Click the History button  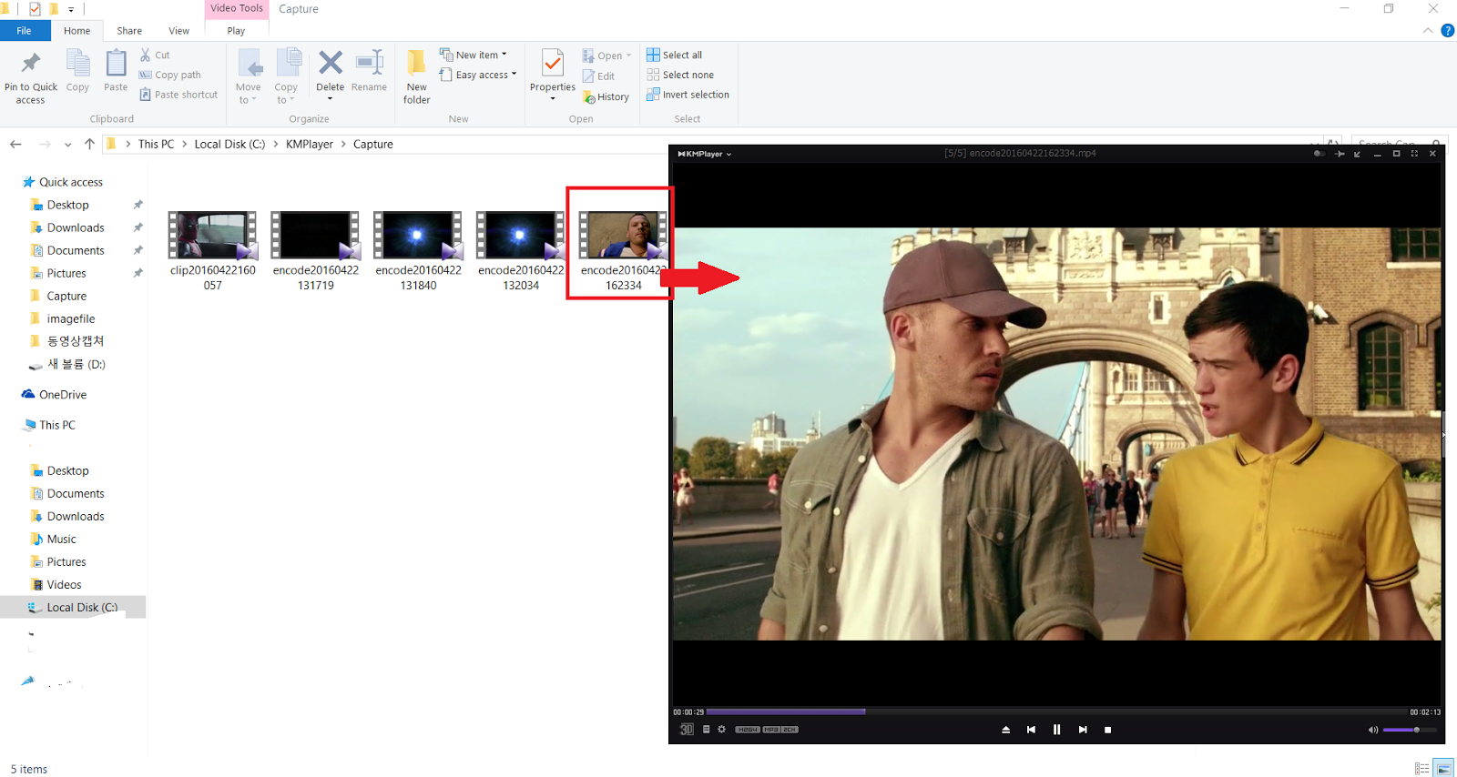[606, 96]
